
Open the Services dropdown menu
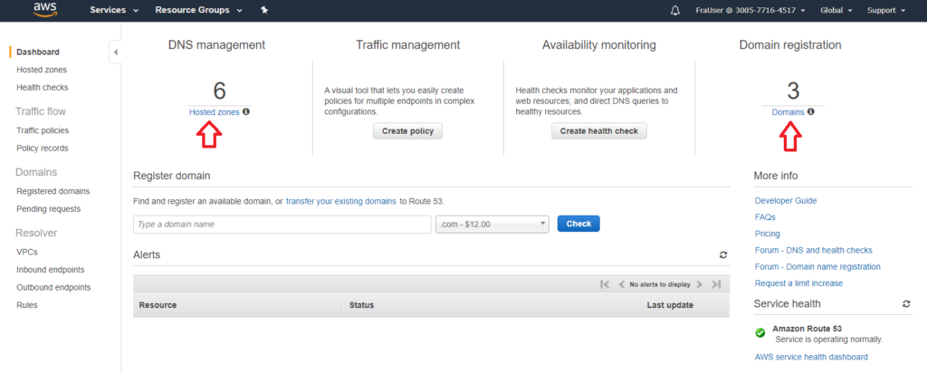tap(114, 11)
